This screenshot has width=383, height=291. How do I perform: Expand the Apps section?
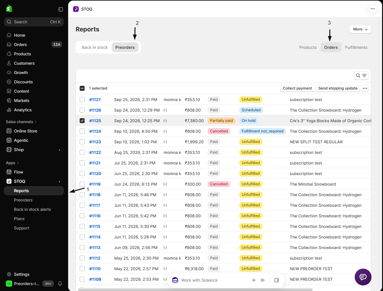point(12,163)
